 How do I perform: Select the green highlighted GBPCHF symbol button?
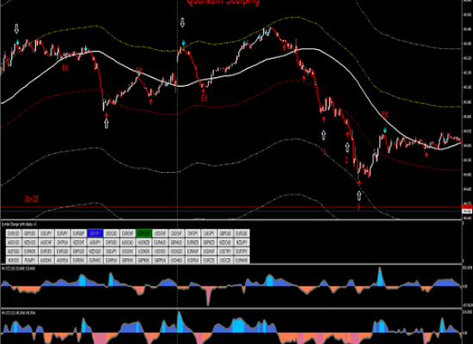tap(144, 233)
